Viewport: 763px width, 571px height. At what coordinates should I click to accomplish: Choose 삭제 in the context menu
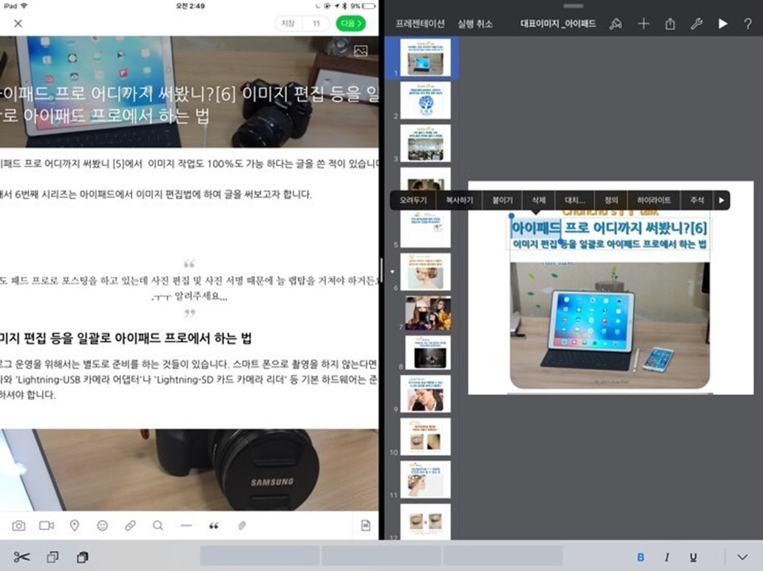point(538,200)
